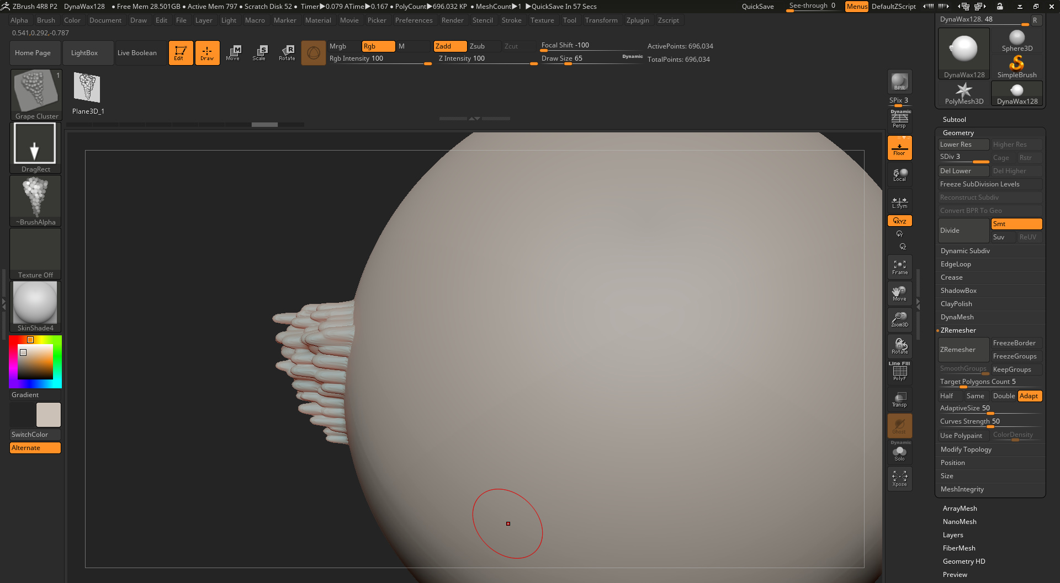
Task: Click the LightBox button
Action: (88, 53)
